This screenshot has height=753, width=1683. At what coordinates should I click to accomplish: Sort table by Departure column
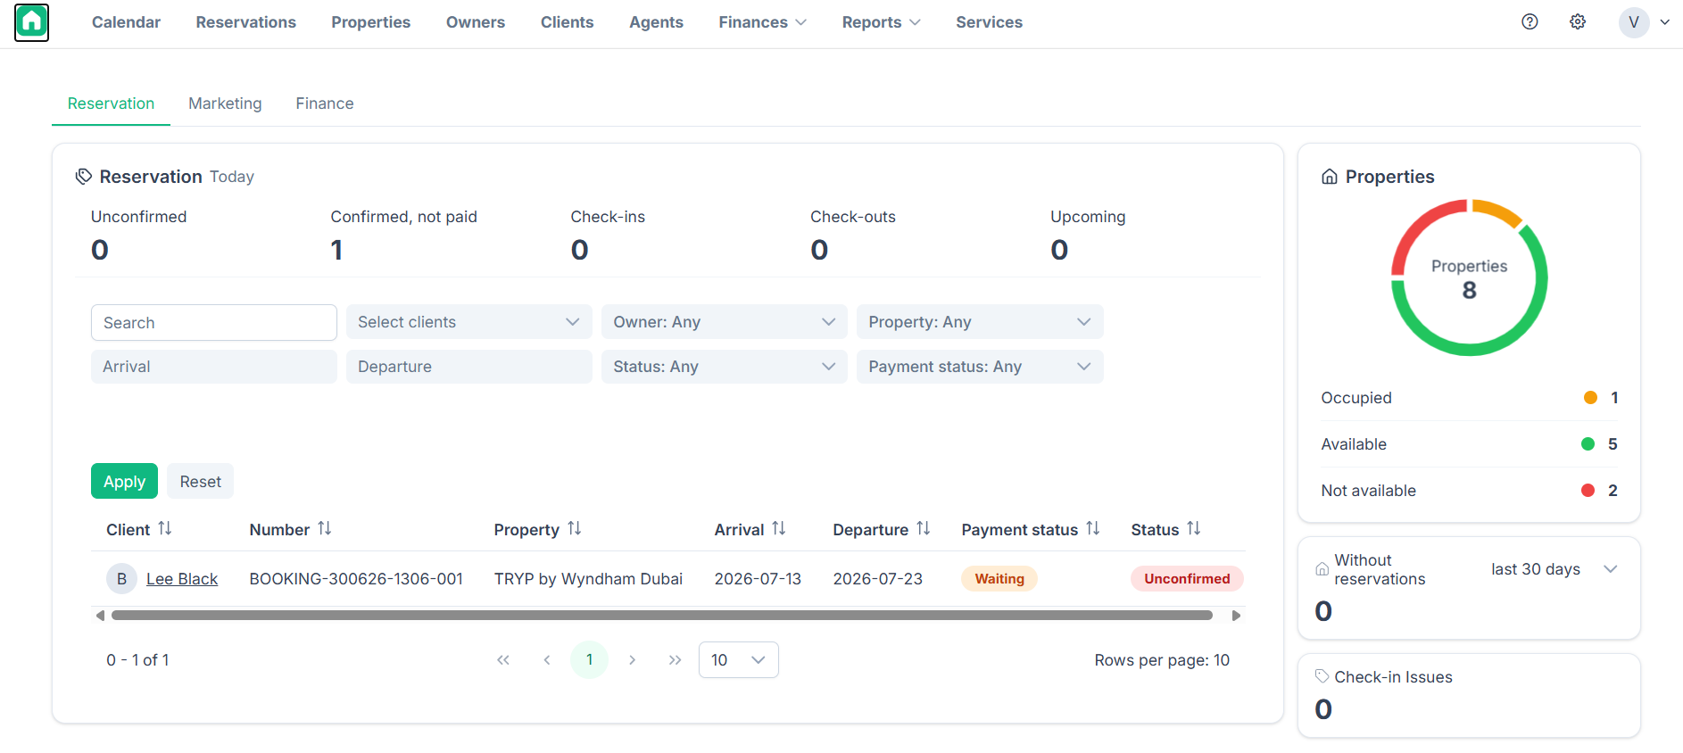tap(924, 529)
